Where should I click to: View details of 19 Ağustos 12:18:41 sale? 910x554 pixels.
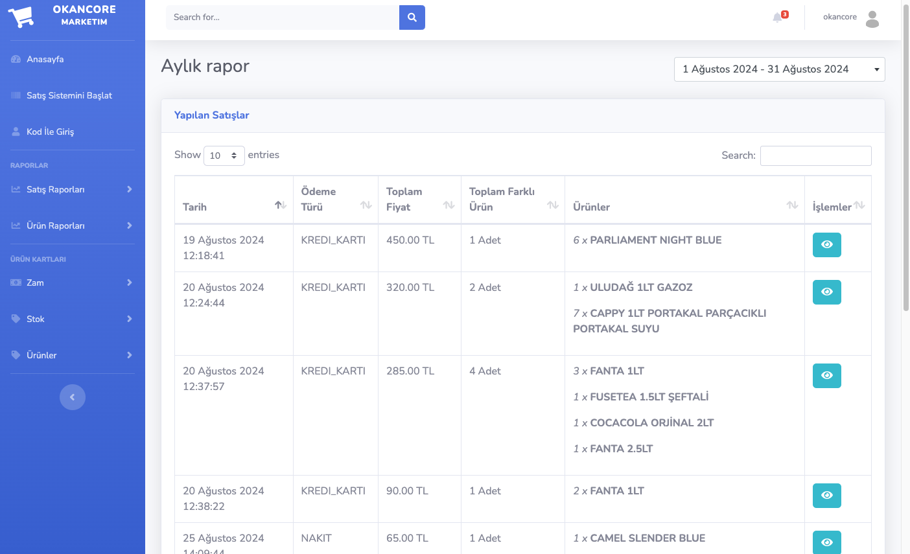tap(827, 245)
